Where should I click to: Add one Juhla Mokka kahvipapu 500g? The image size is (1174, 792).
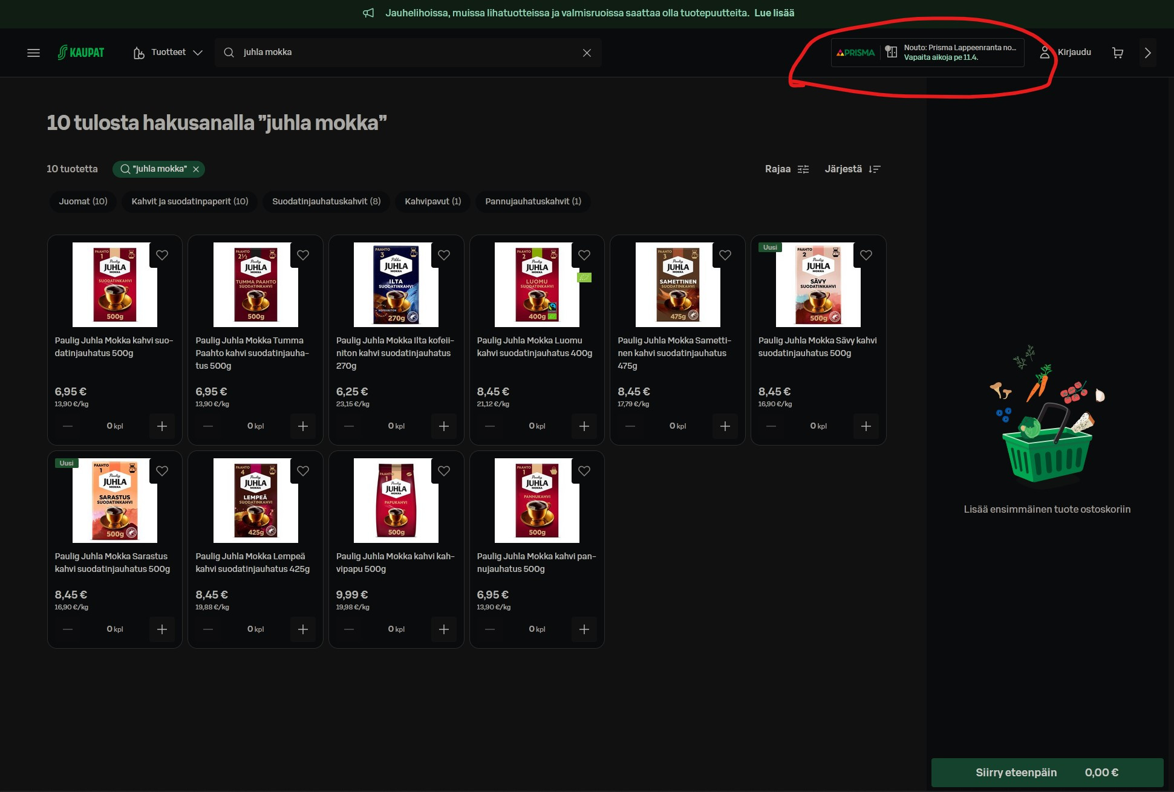tap(444, 629)
